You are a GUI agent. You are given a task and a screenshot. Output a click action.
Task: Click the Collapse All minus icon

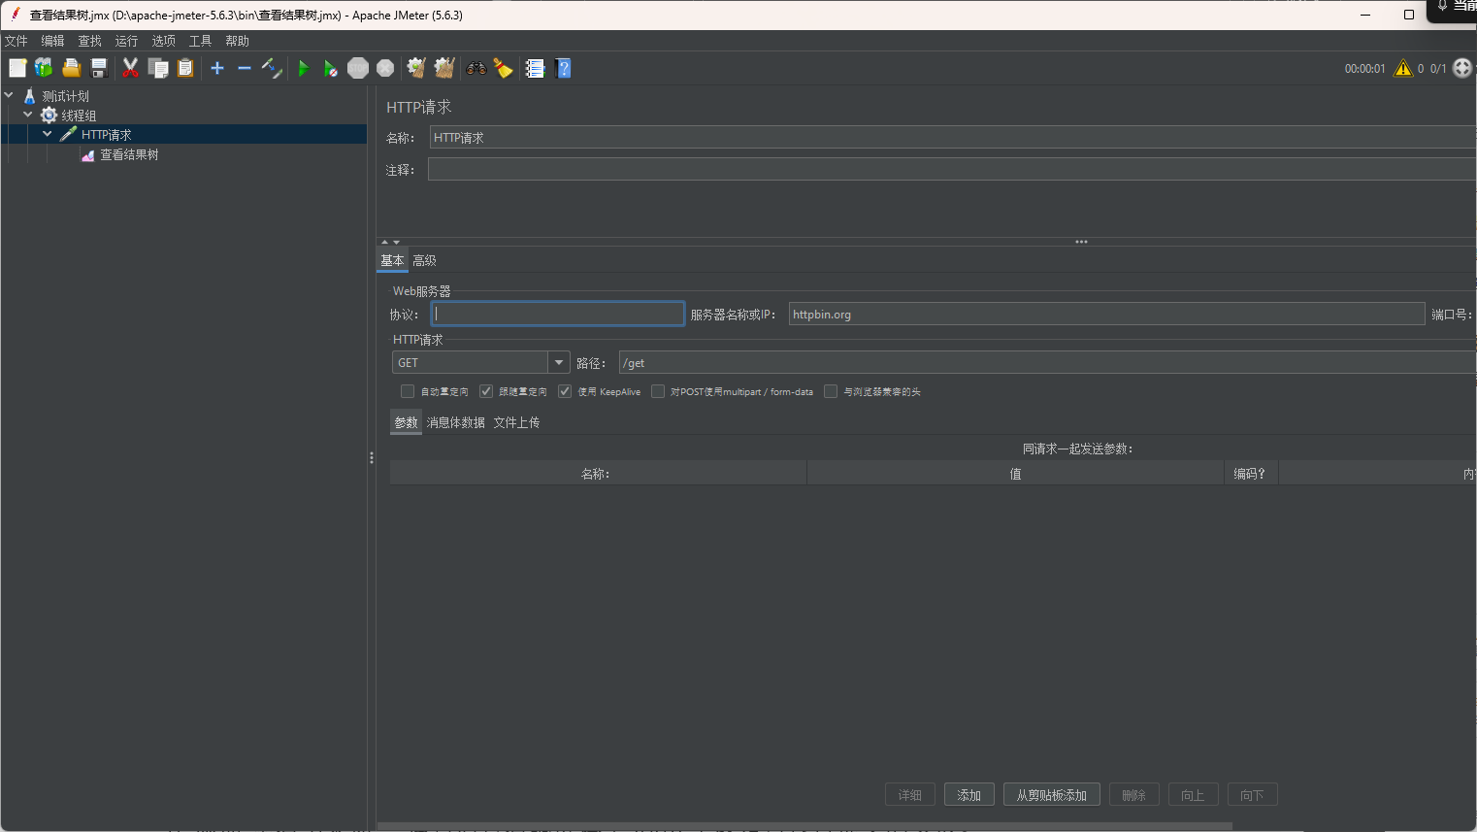pos(245,68)
